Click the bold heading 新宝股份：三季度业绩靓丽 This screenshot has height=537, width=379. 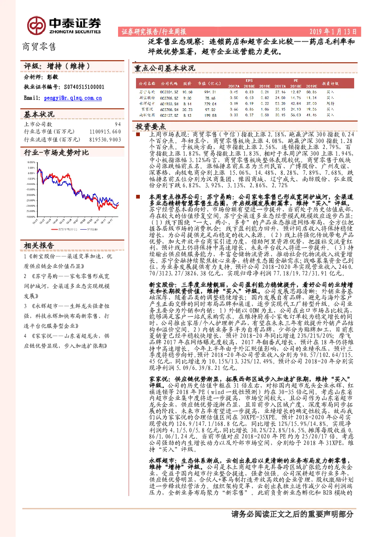pyautogui.click(x=251, y=288)
